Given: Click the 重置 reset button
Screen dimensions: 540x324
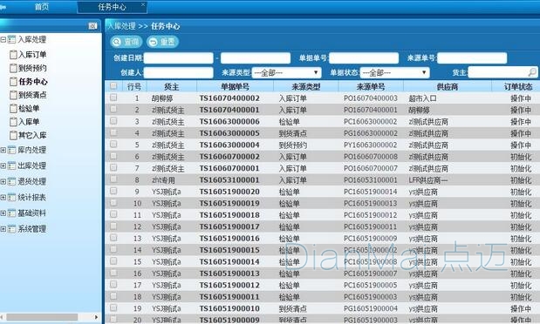Looking at the screenshot, I should (162, 42).
